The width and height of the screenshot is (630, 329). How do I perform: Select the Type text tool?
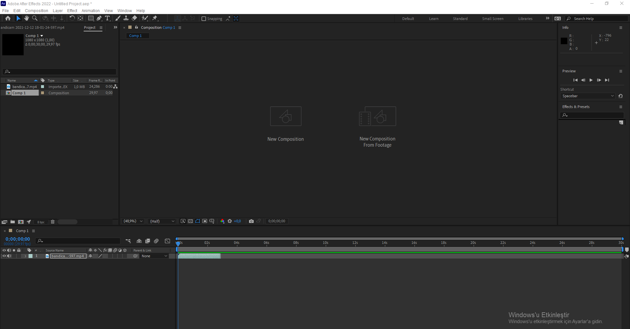107,18
